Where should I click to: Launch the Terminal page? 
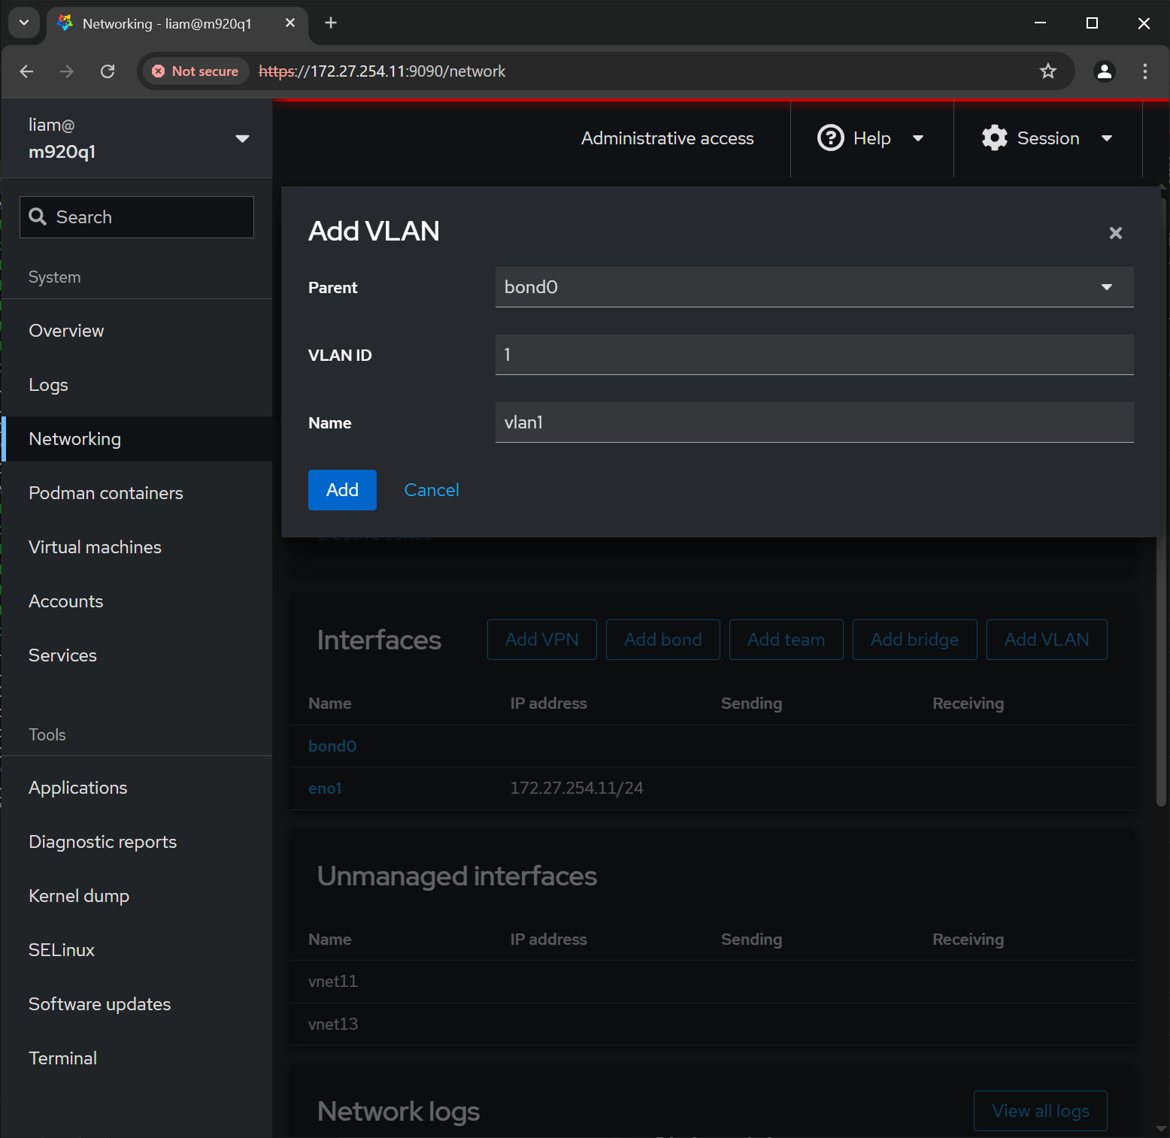[137, 1058]
